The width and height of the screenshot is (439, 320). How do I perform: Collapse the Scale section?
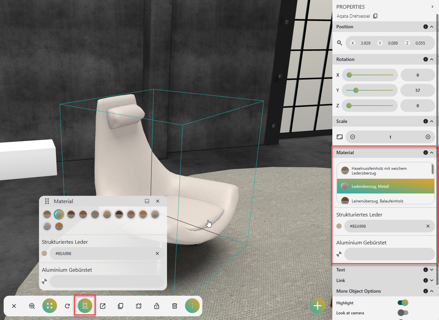coord(432,121)
